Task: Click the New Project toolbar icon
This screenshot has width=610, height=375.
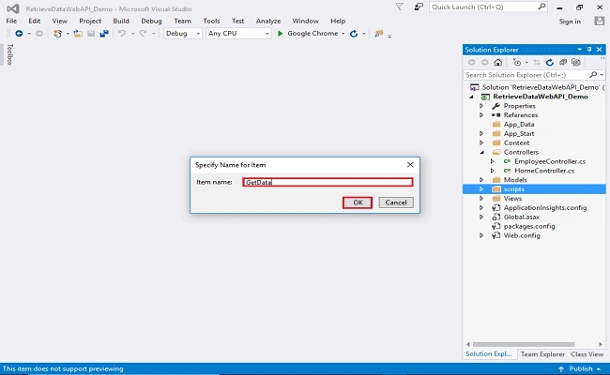Action: pos(57,34)
